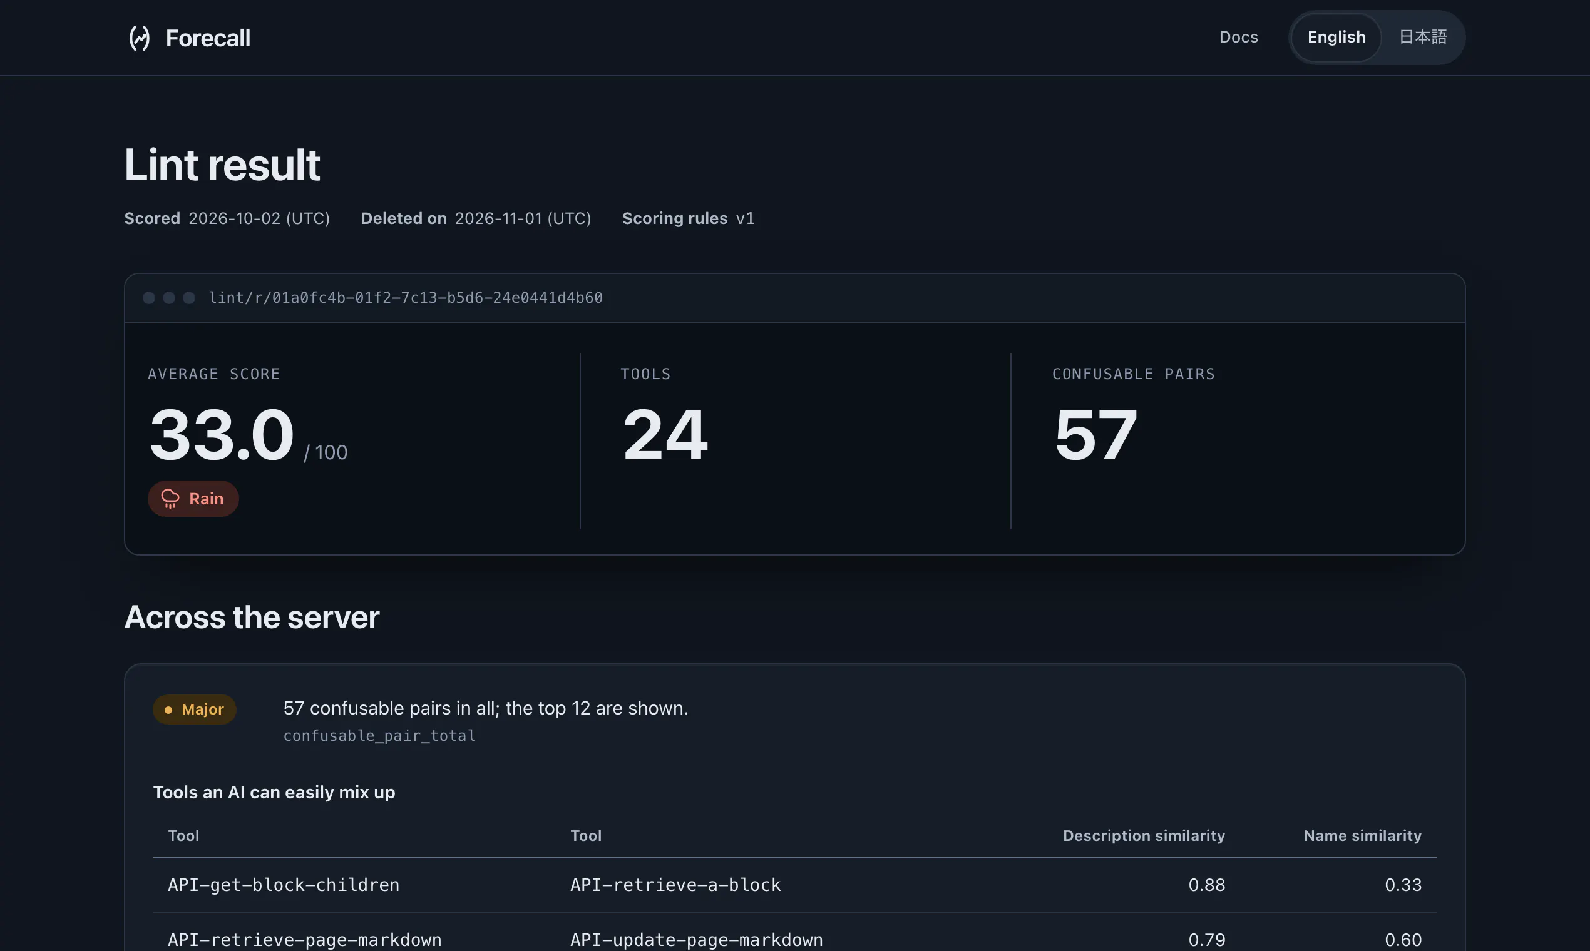Click the confusable pairs count 57
1590x951 pixels.
tap(1095, 434)
